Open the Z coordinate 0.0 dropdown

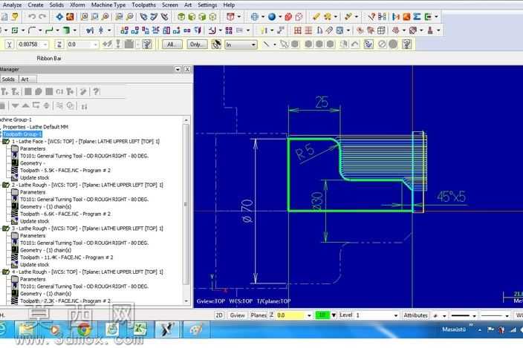point(95,45)
